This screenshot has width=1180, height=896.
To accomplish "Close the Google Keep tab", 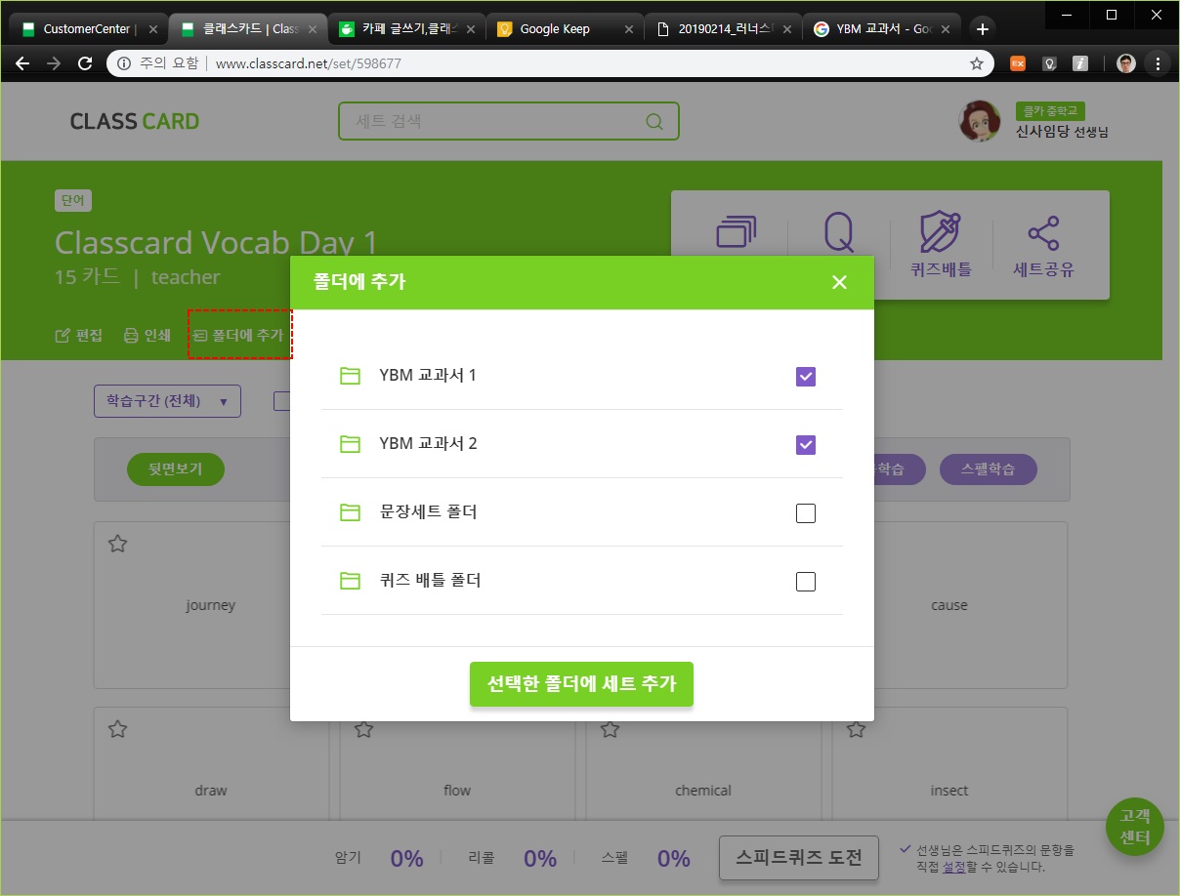I will click(628, 29).
